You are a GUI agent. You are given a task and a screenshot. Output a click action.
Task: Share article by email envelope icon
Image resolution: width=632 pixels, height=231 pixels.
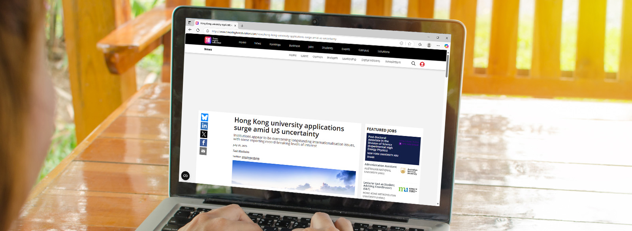203,151
